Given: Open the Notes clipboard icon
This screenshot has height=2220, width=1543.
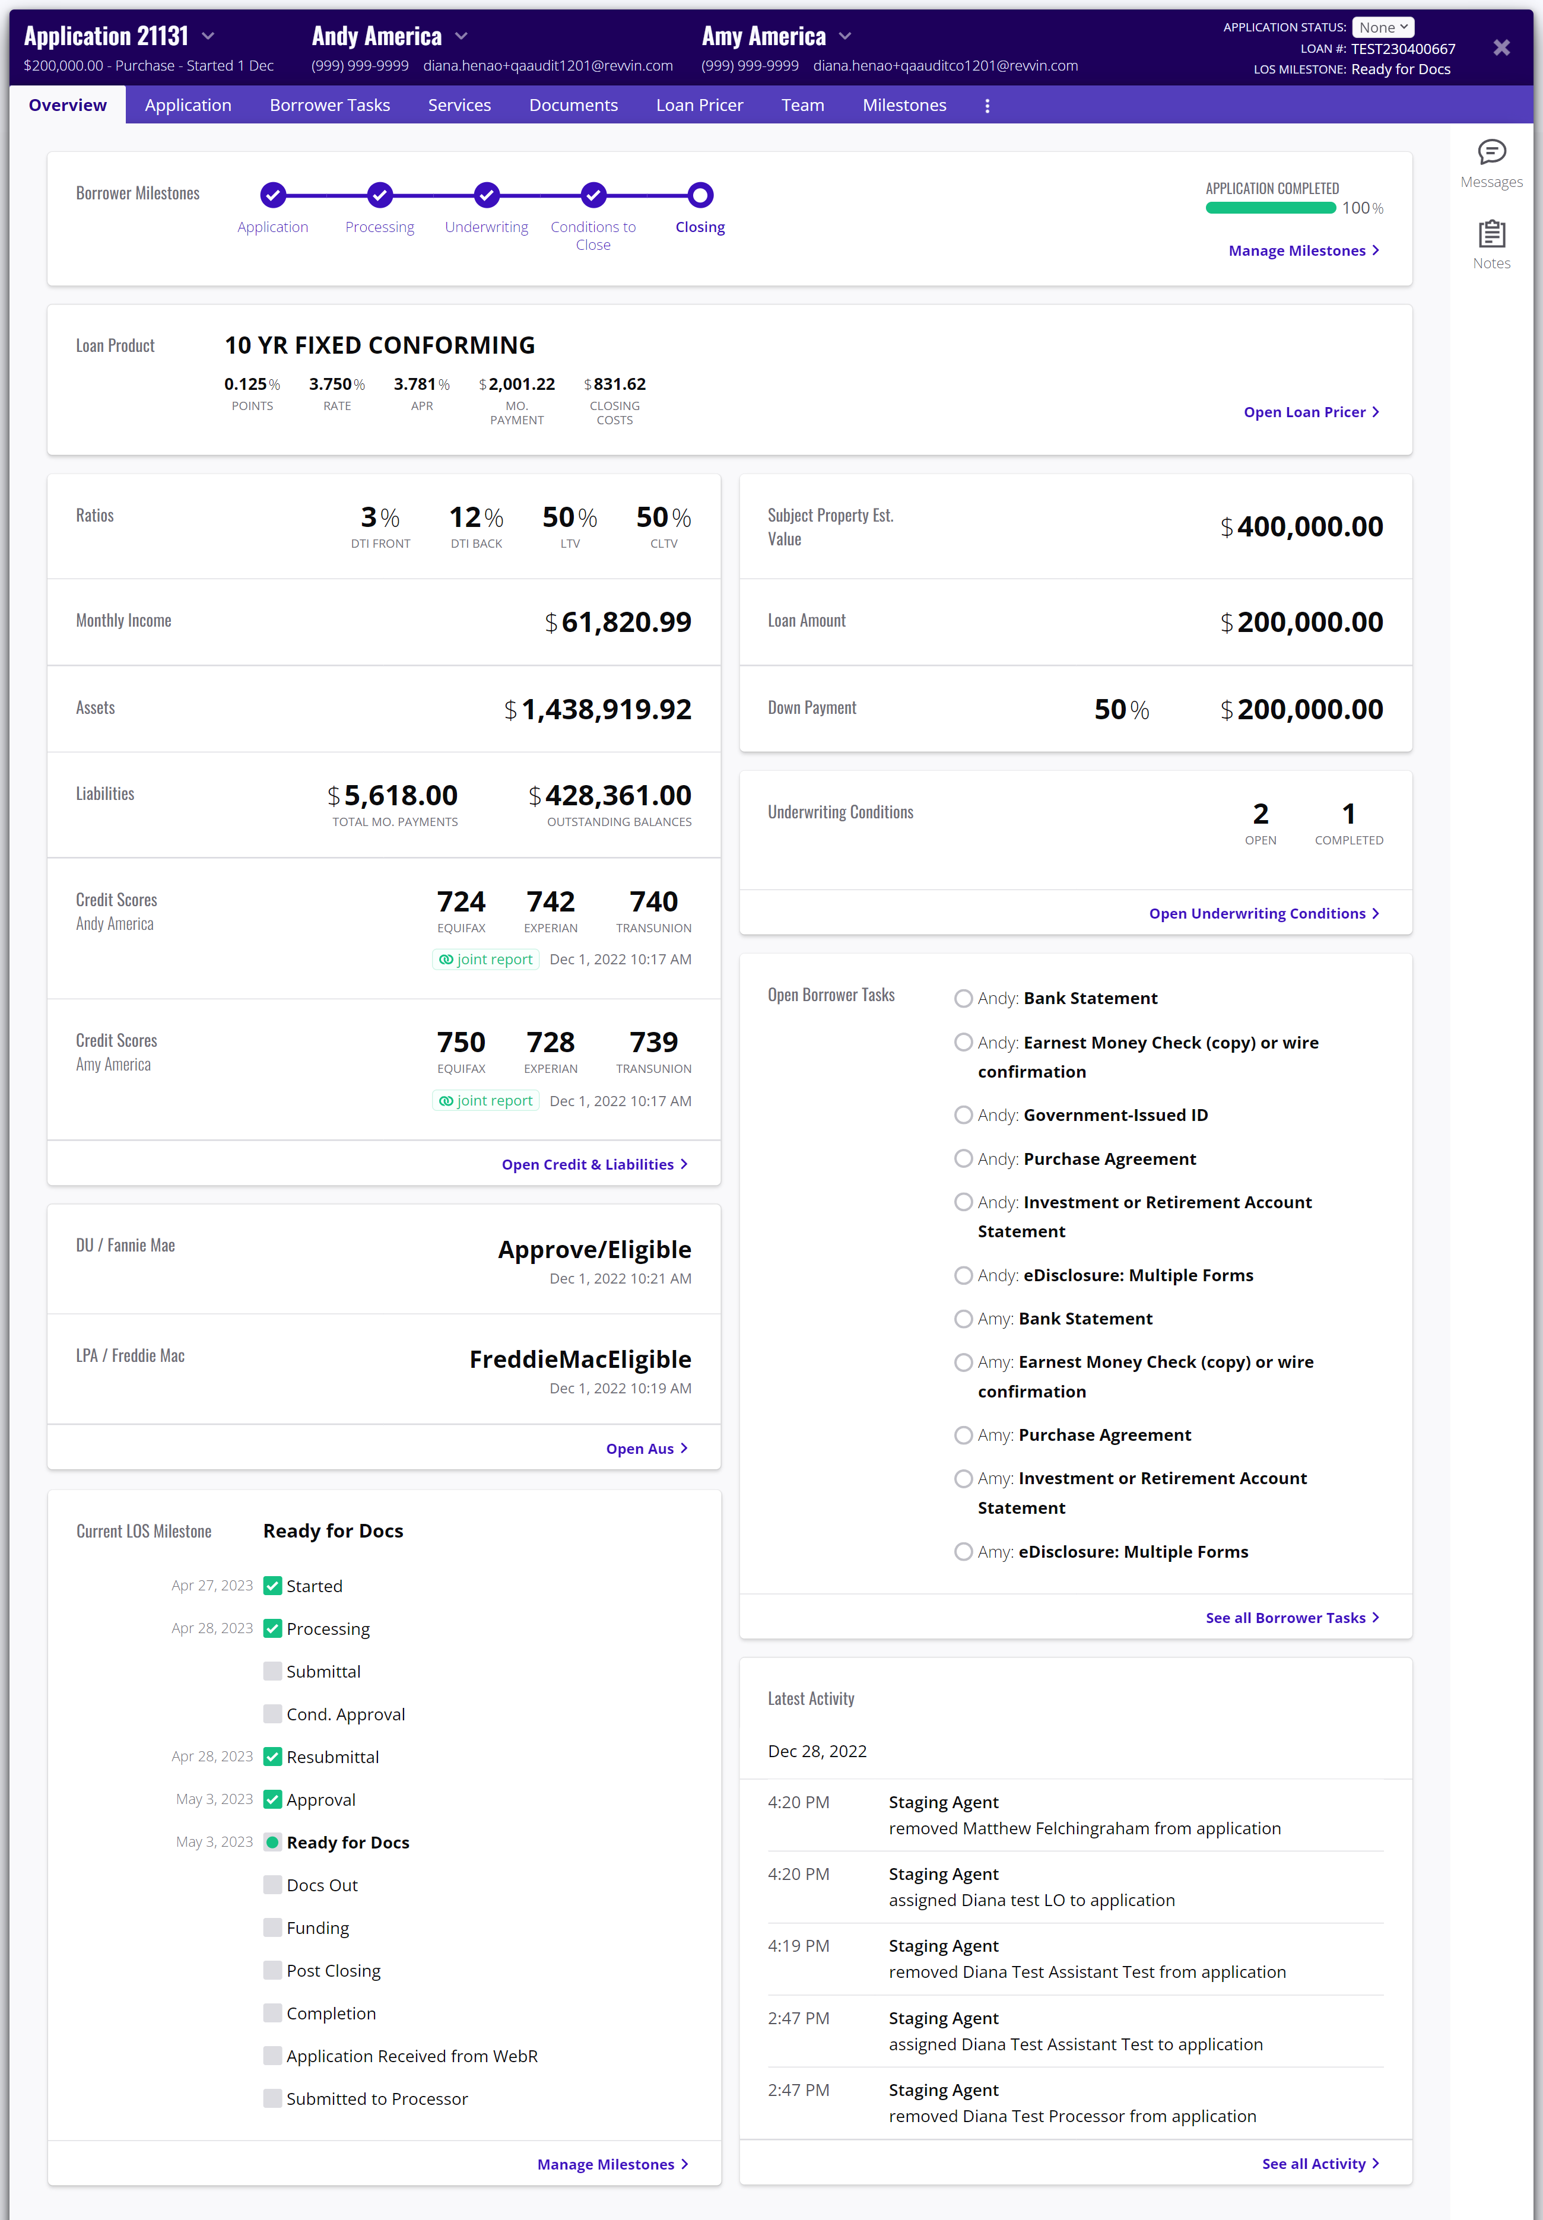Looking at the screenshot, I should click(1491, 235).
